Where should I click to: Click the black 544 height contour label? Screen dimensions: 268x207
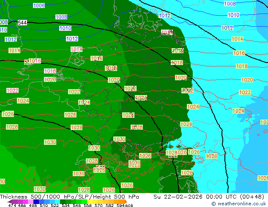[22, 22]
